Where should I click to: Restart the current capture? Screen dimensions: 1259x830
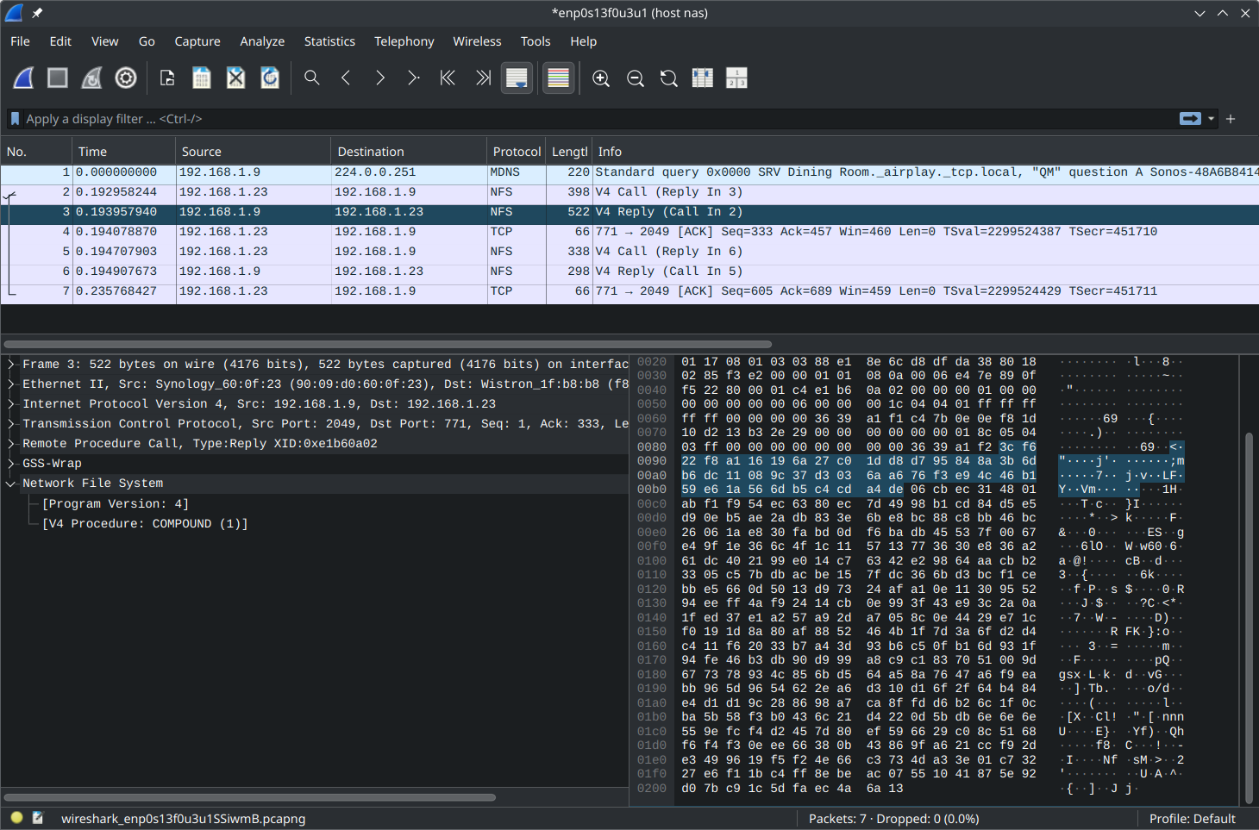(91, 78)
